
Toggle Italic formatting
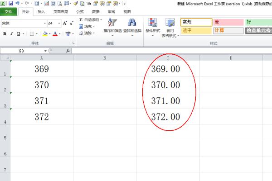12,34
